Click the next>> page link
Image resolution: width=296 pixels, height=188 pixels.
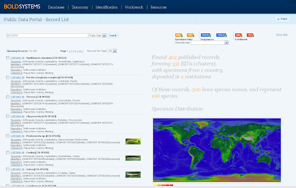(80, 51)
